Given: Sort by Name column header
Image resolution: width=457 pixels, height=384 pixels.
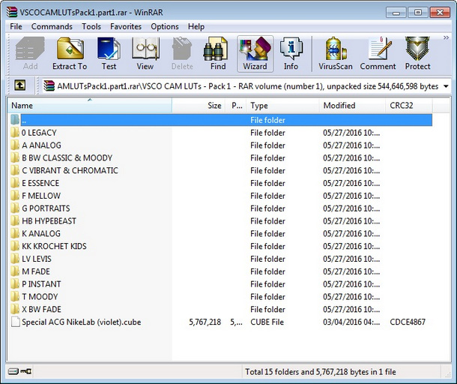Looking at the screenshot, I should coord(90,105).
